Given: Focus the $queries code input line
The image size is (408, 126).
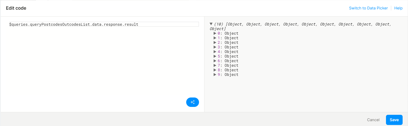Looking at the screenshot, I should tap(104, 24).
